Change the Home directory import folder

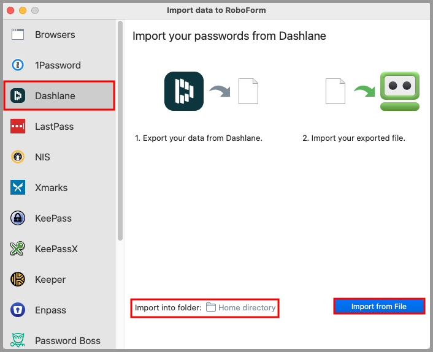tap(241, 307)
